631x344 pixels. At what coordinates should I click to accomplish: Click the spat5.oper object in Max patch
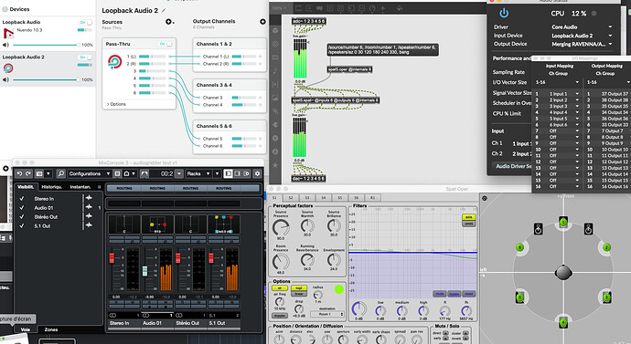pyautogui.click(x=349, y=69)
